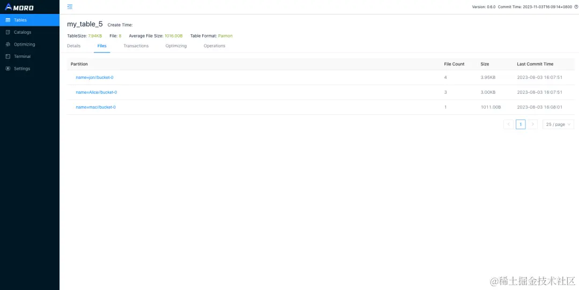The width and height of the screenshot is (579, 290).
Task: Go to next page arrow
Action: coord(532,124)
